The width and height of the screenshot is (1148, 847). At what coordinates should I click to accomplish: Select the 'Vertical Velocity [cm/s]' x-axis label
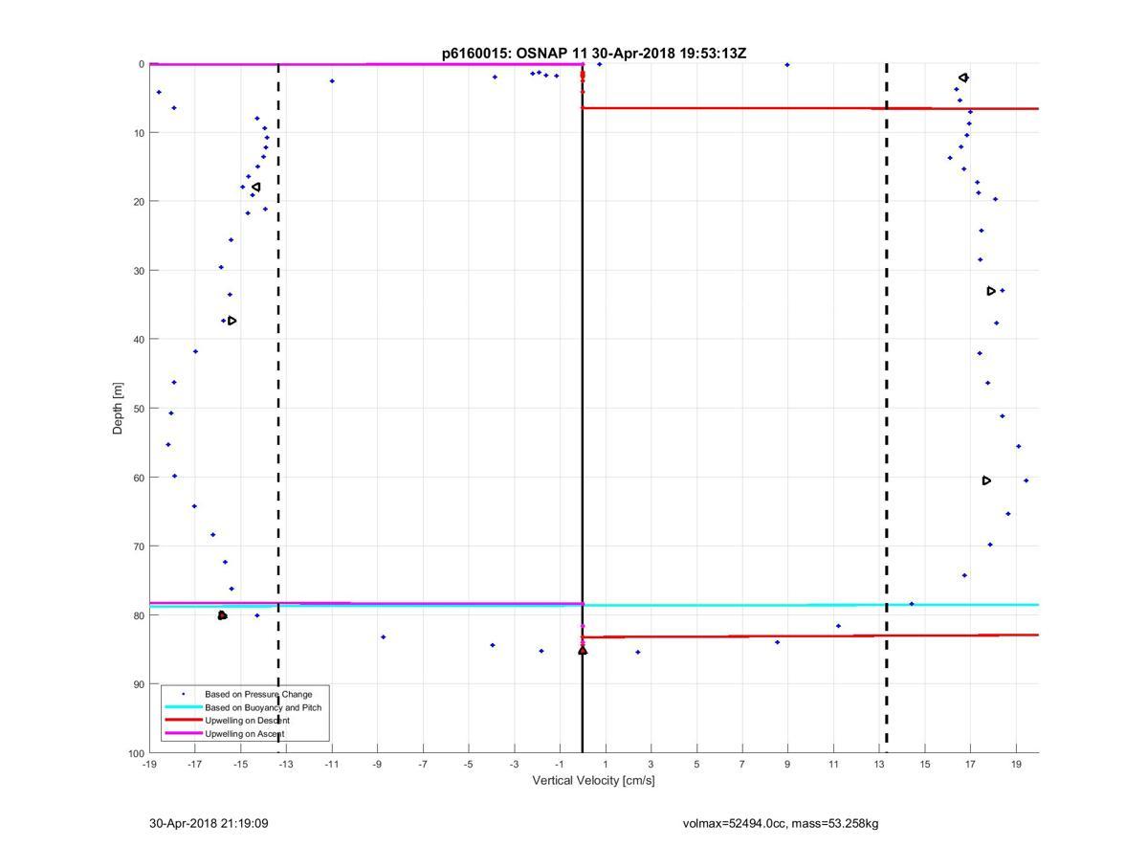tap(593, 781)
